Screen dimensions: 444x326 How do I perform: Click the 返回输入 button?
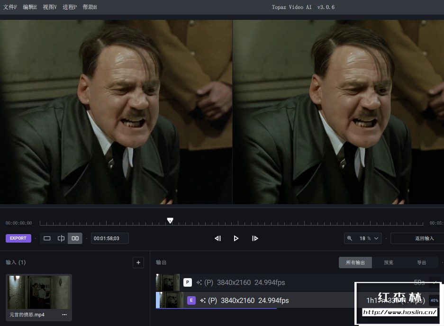click(x=424, y=238)
